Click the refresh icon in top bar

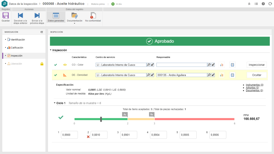pyautogui.click(x=270, y=4)
